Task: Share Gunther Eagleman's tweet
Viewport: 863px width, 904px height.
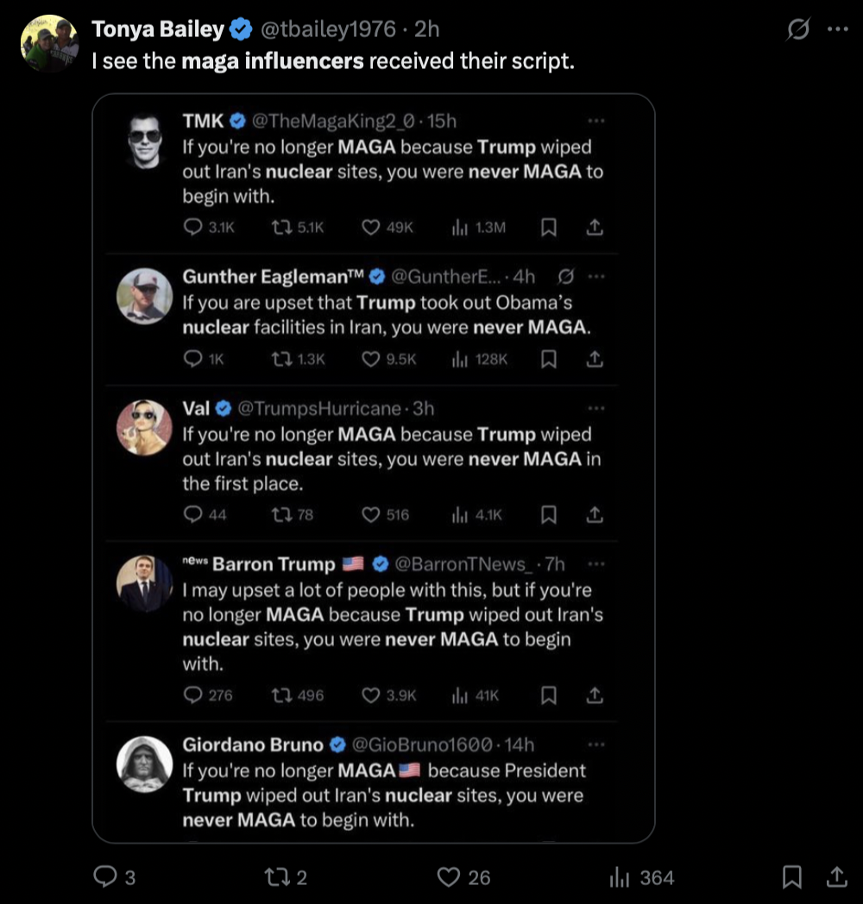Action: tap(595, 359)
